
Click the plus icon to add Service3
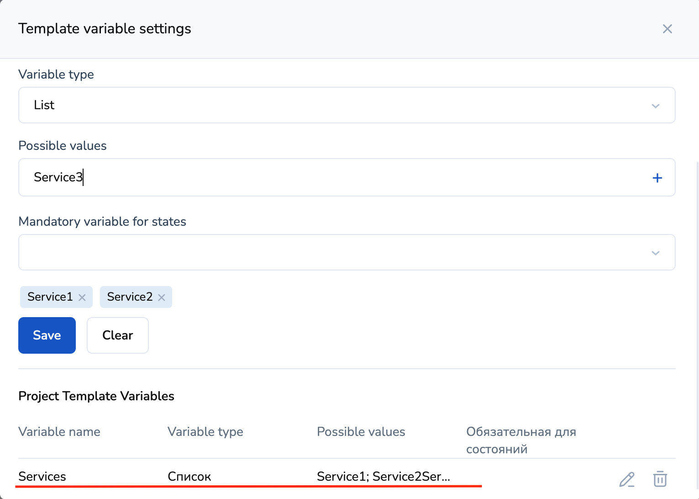[657, 178]
